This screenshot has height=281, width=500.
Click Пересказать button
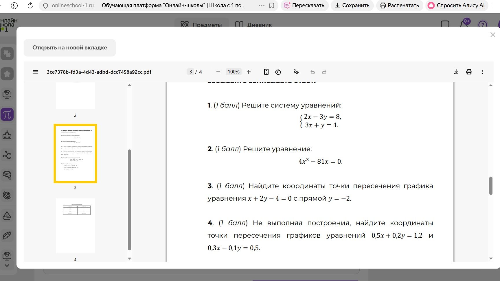[304, 5]
